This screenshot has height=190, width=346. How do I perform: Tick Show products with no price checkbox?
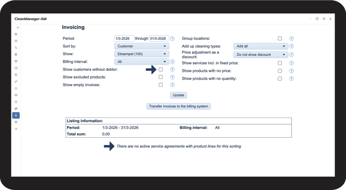(280, 71)
